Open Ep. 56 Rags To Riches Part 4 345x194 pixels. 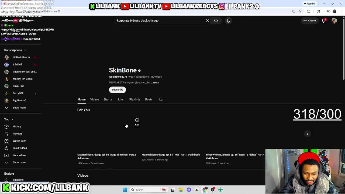pos(235,156)
